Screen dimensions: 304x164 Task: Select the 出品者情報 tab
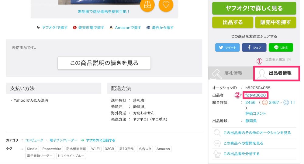tap(276, 73)
